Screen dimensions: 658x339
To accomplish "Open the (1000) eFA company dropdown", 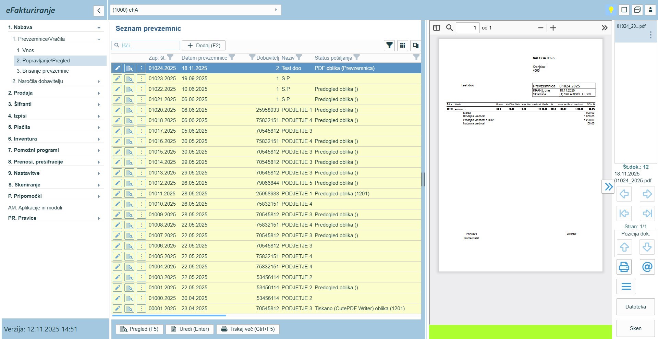I will 195,10.
